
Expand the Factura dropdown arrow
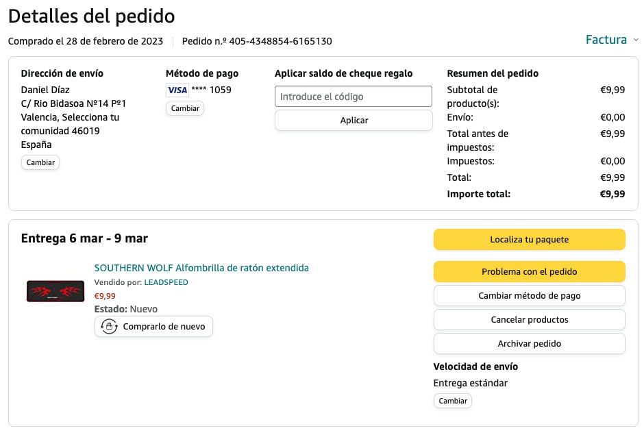click(636, 40)
